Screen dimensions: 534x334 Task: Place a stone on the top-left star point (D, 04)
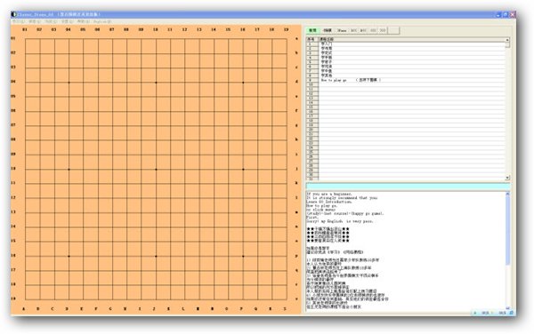point(69,83)
